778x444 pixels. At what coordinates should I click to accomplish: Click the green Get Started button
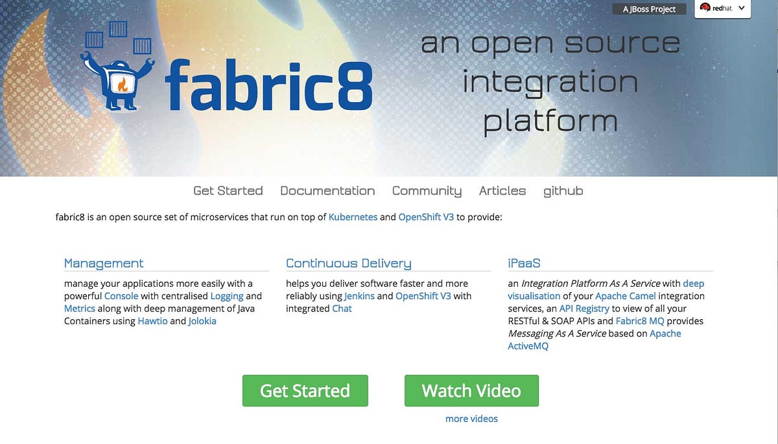(305, 391)
